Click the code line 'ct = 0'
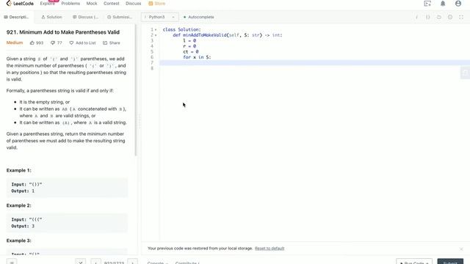Viewport: 470px width, 264px height. (x=191, y=51)
